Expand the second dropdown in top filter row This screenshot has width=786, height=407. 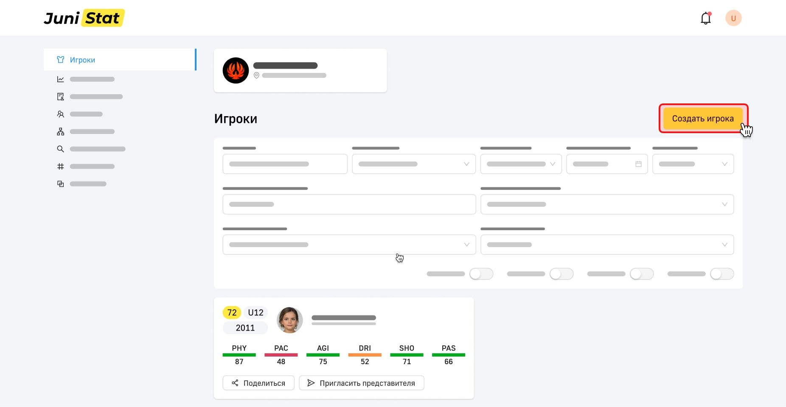(x=413, y=164)
